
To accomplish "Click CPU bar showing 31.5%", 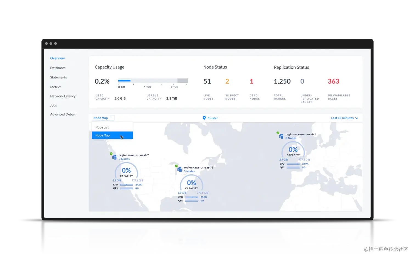I will [x=192, y=197].
